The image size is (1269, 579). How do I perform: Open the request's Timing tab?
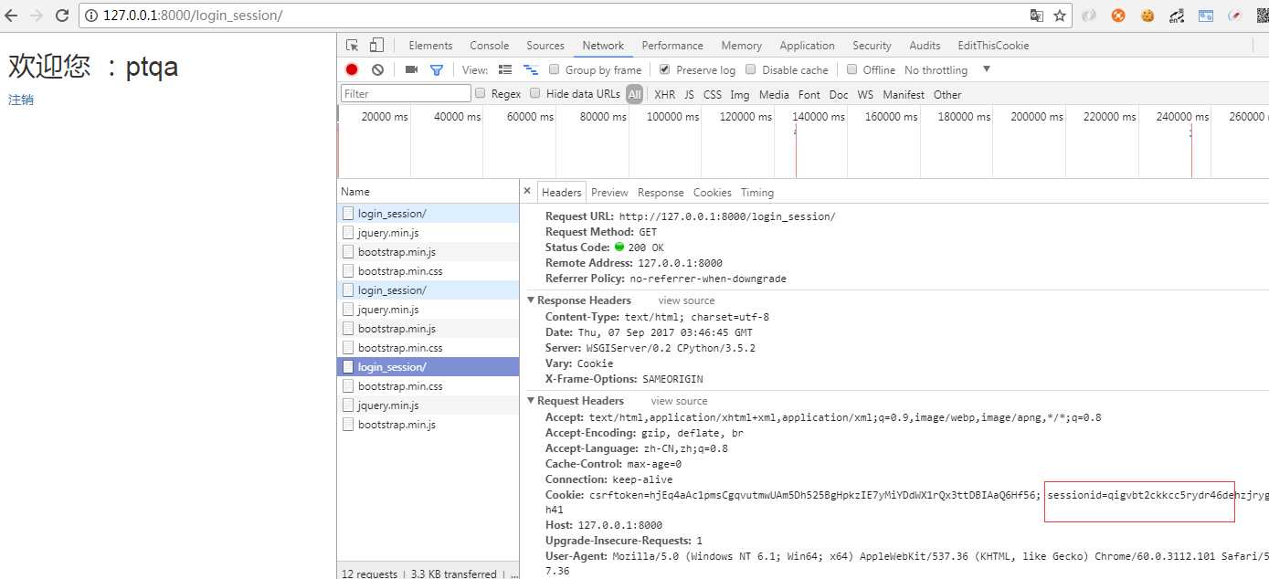[757, 193]
